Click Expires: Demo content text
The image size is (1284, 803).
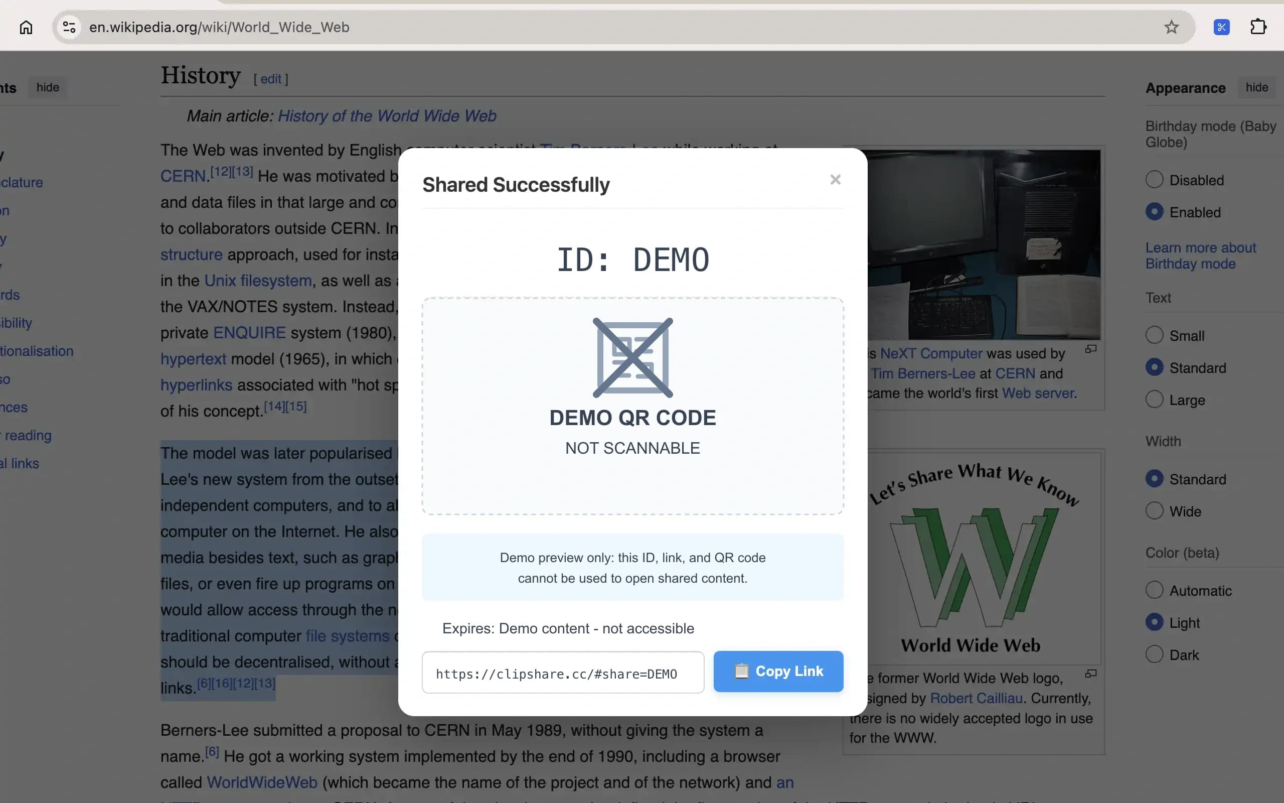tap(568, 628)
